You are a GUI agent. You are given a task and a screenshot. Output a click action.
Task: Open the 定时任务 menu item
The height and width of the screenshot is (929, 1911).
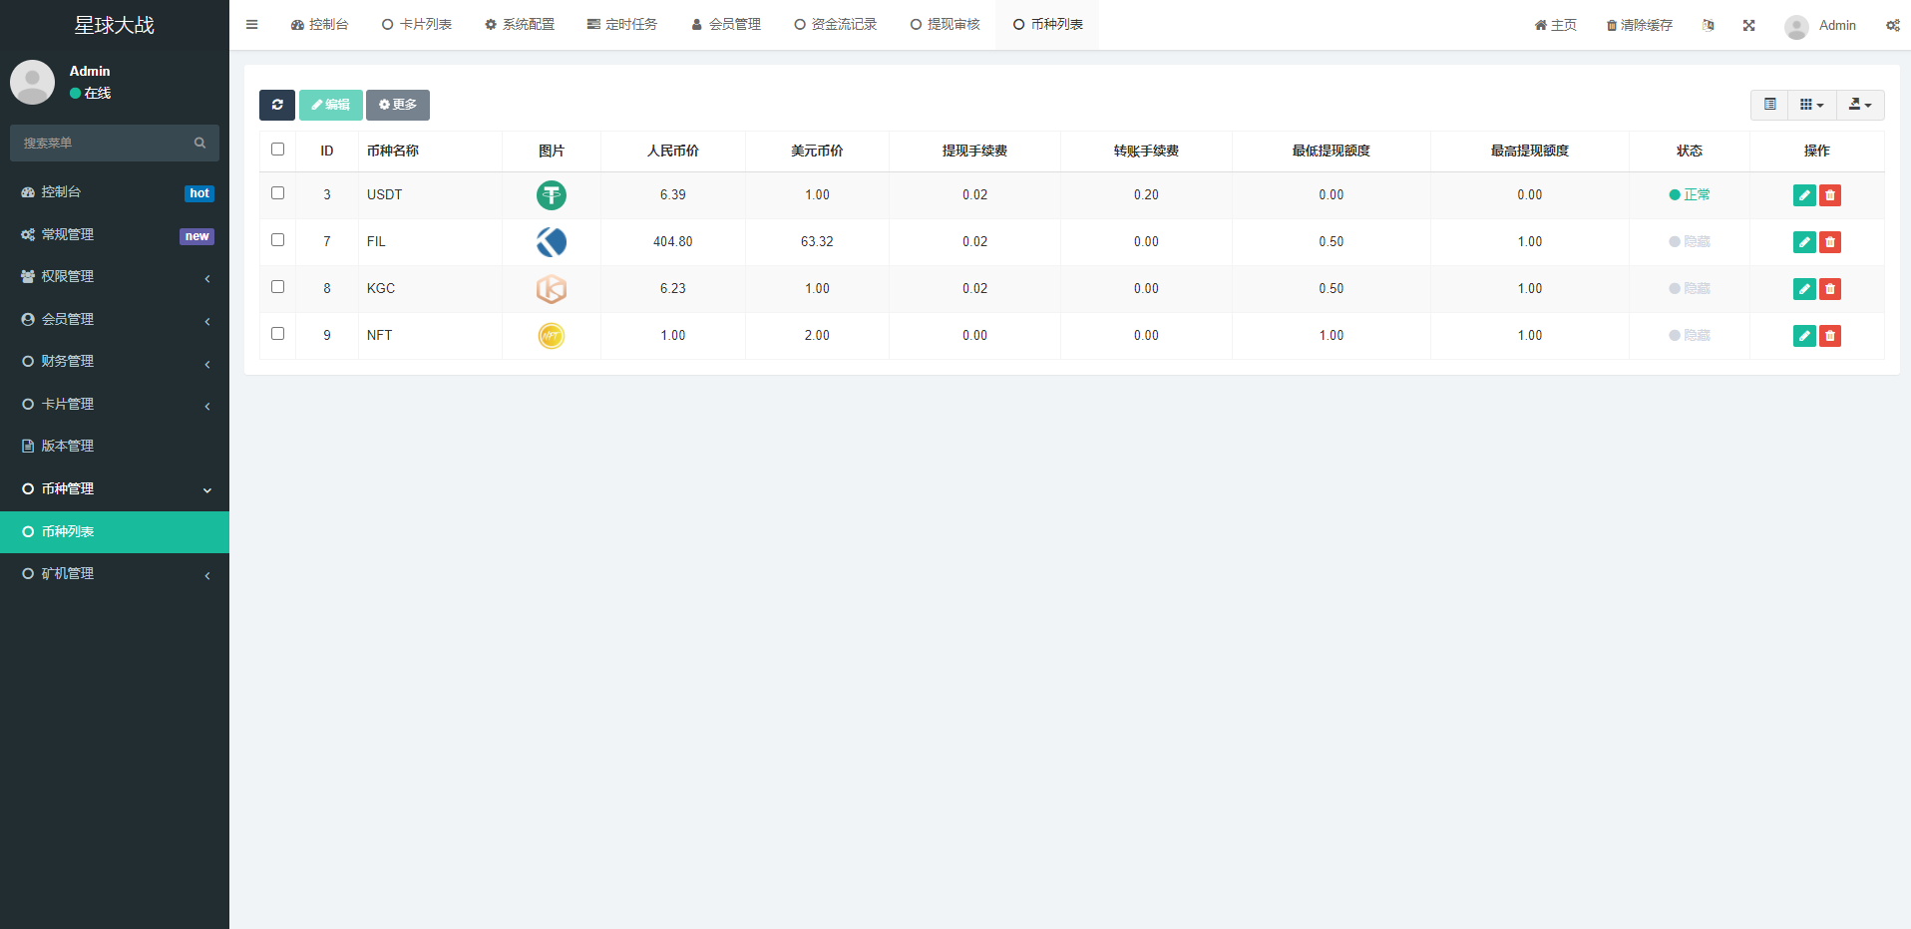[622, 23]
